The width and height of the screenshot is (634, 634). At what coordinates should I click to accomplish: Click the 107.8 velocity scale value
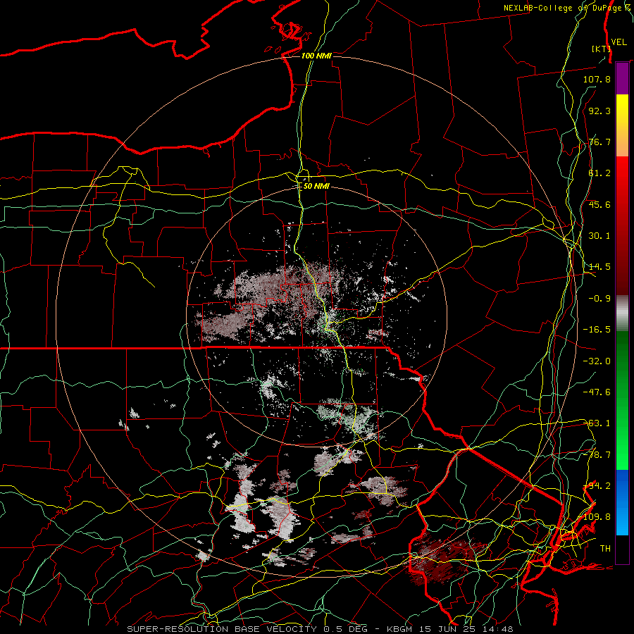point(597,79)
